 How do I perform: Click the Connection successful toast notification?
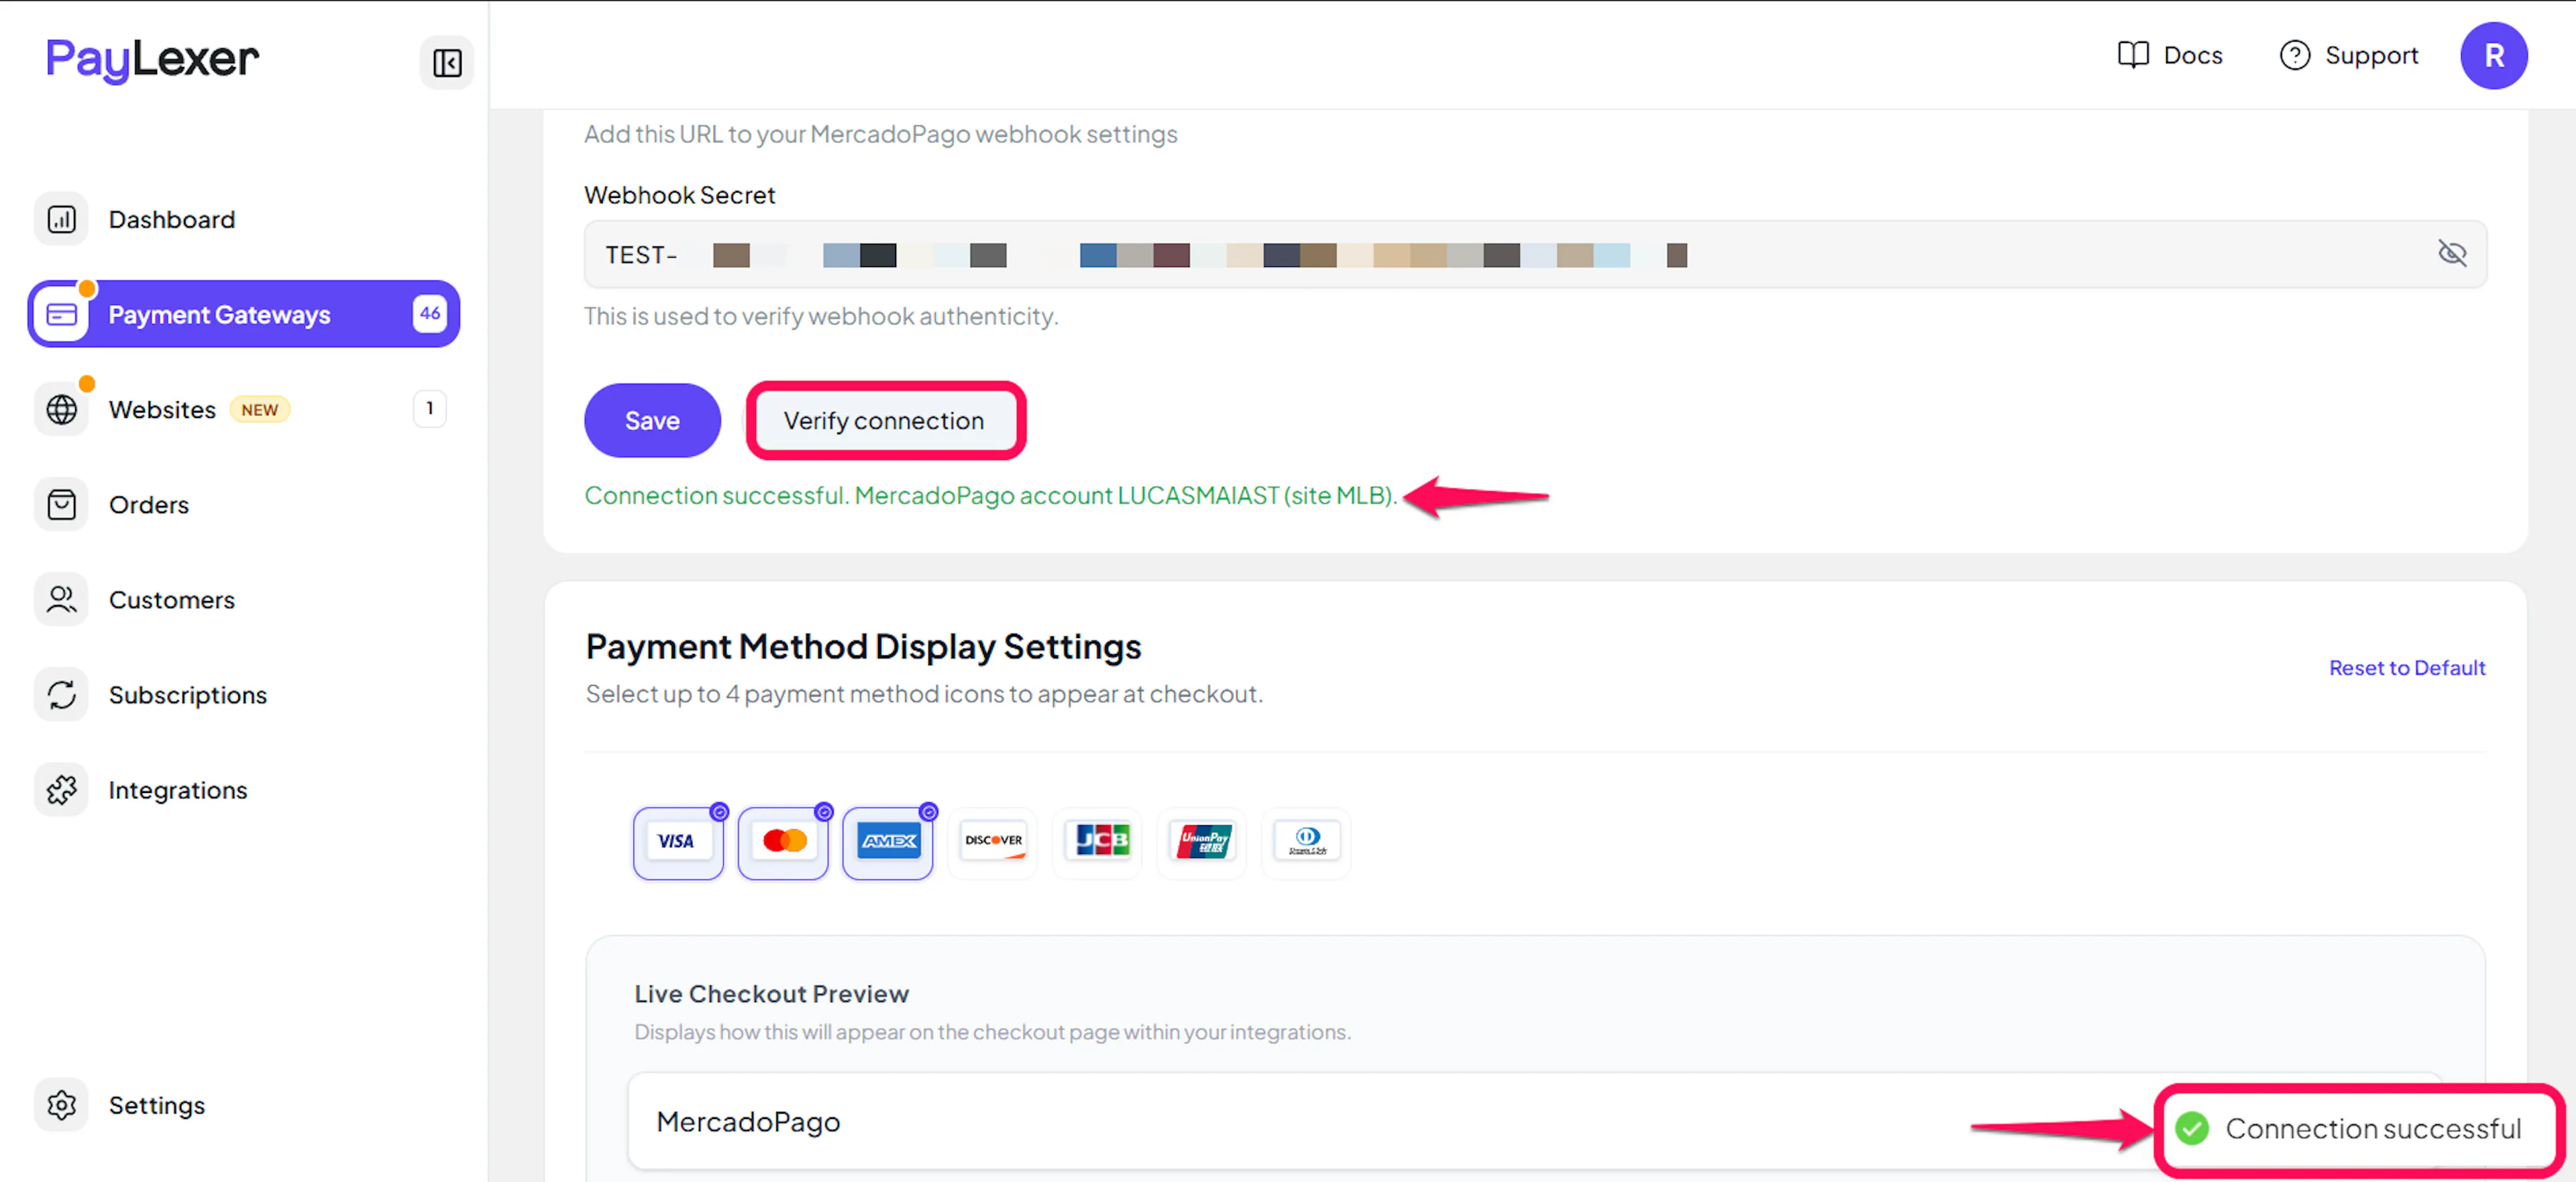2359,1128
